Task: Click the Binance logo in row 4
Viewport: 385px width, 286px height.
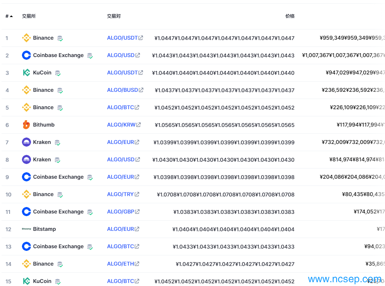Action: [x=26, y=90]
